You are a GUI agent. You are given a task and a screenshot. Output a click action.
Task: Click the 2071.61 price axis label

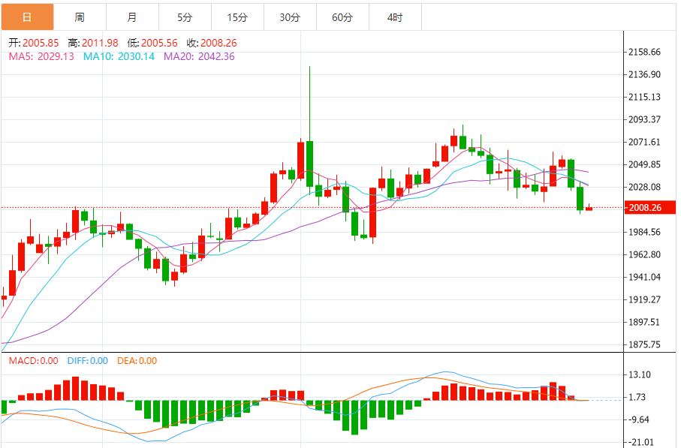click(644, 142)
